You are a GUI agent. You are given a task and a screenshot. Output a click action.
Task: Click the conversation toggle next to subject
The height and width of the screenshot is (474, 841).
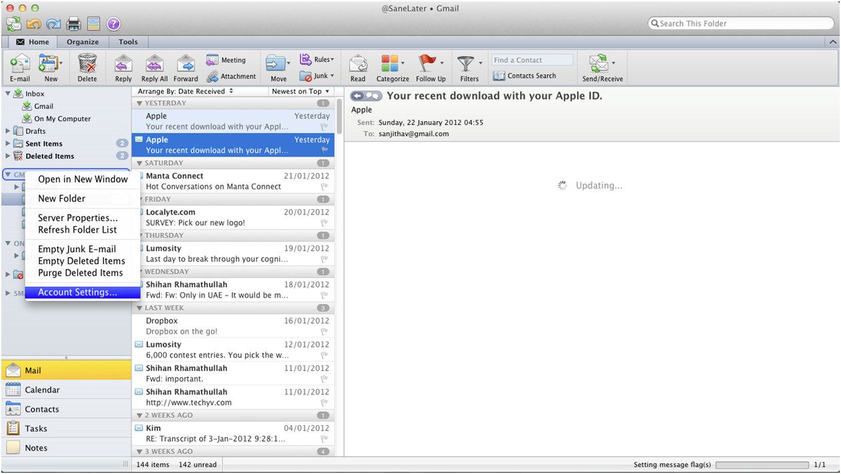[x=366, y=96]
